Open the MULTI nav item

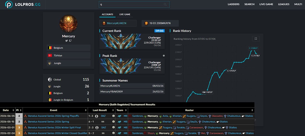tap(298, 4)
